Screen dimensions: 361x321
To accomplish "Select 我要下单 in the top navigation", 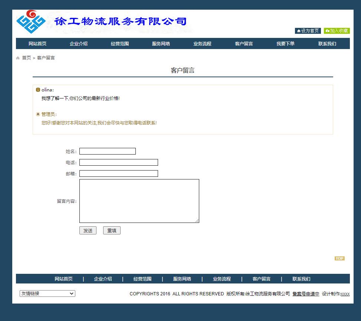I will [285, 43].
